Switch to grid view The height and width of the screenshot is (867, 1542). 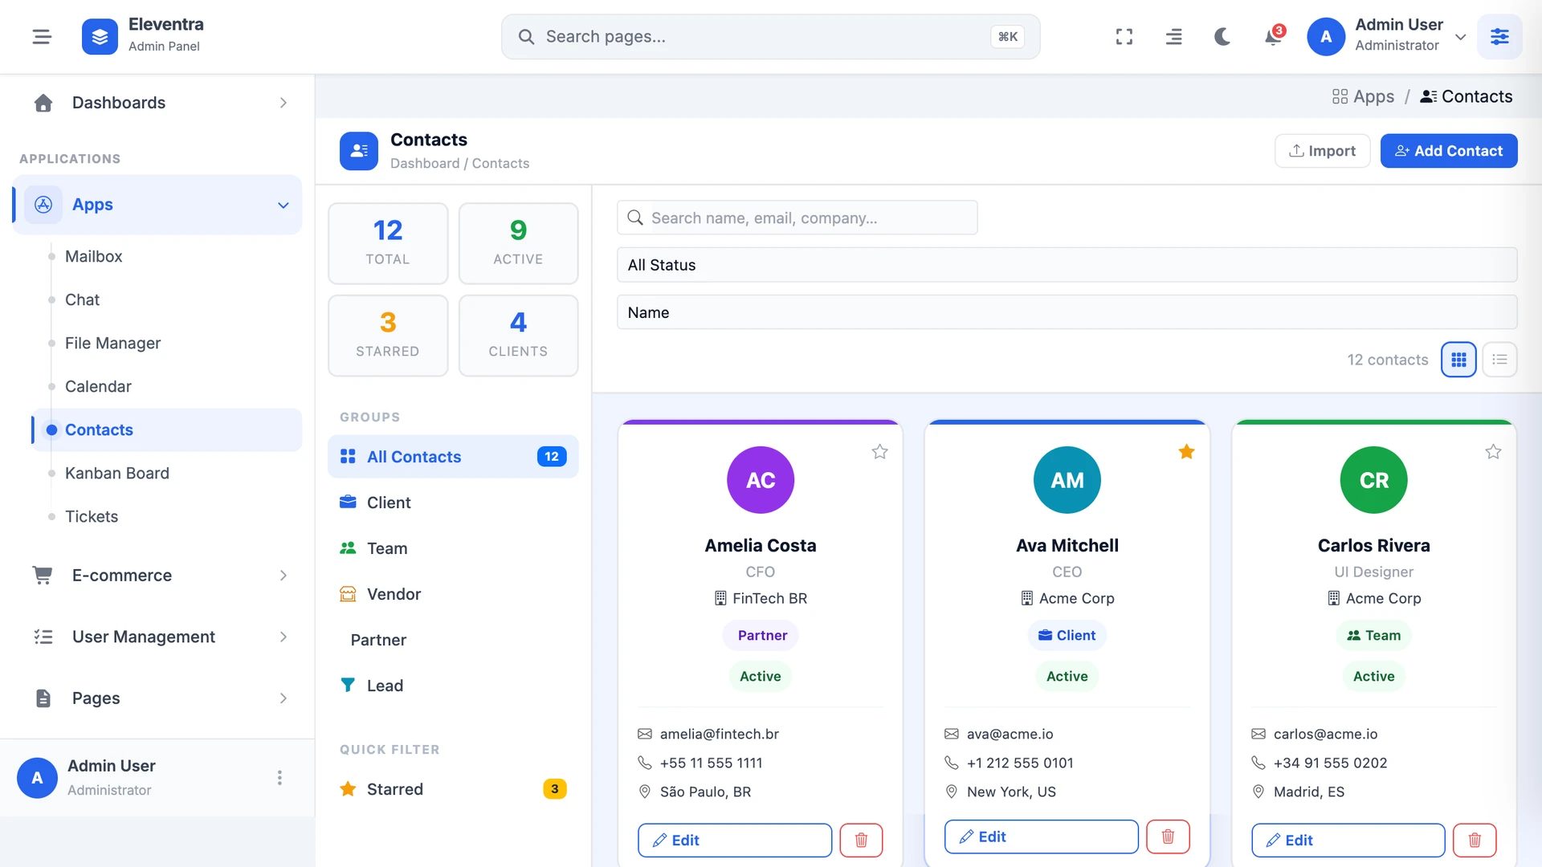coord(1458,360)
